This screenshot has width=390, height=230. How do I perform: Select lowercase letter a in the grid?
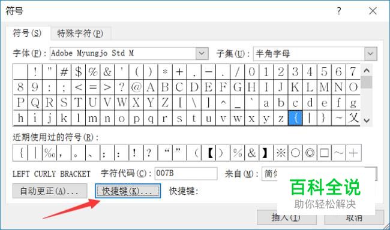coord(266,102)
